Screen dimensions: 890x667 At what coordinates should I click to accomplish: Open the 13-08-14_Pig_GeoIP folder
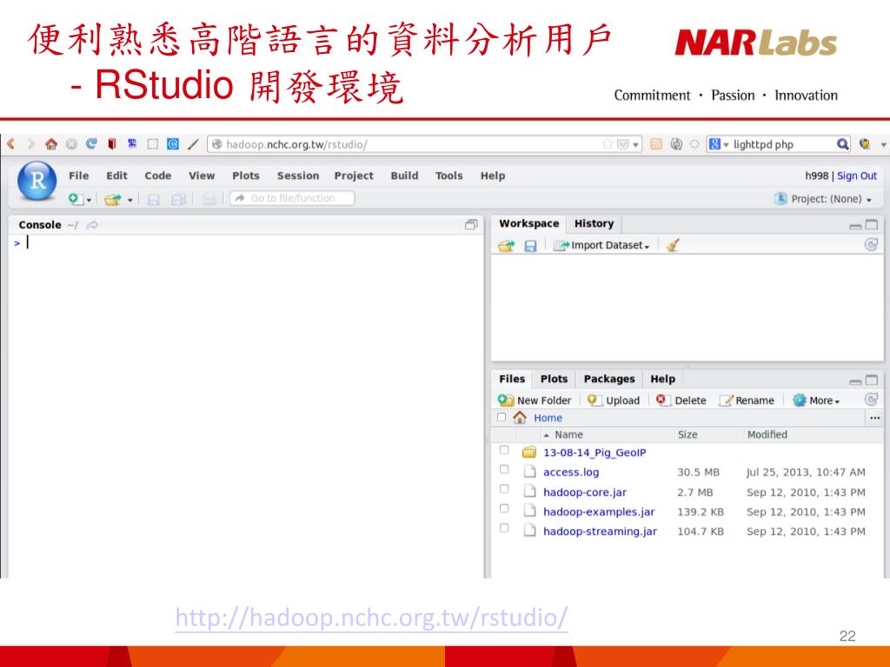click(x=594, y=452)
